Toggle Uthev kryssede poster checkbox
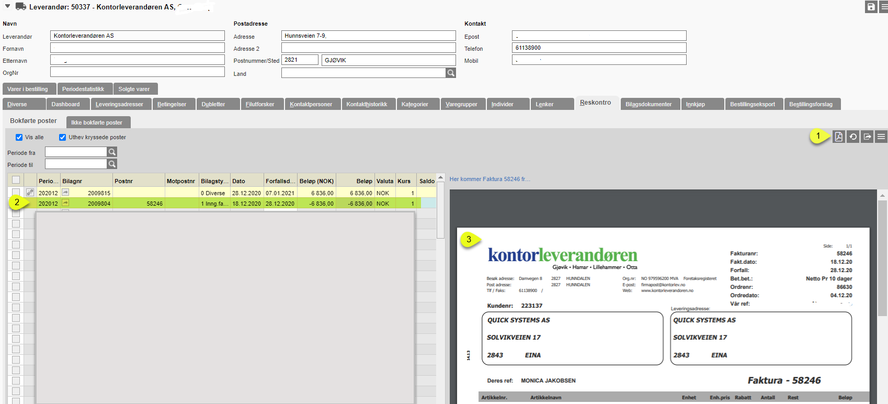 [x=62, y=137]
